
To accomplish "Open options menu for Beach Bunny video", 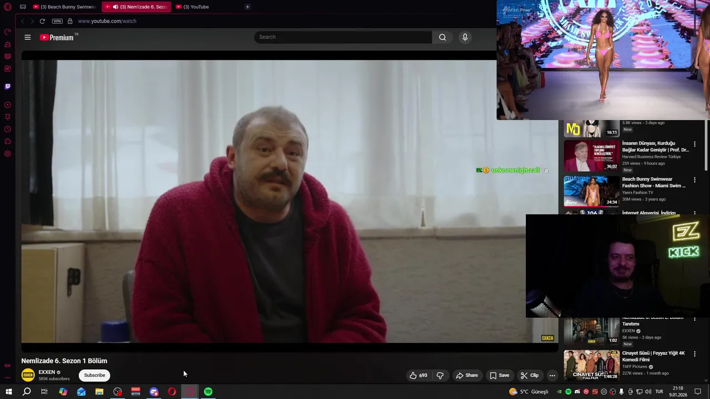I will point(694,180).
